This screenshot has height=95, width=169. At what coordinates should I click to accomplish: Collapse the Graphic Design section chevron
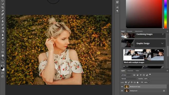tap(162, 43)
